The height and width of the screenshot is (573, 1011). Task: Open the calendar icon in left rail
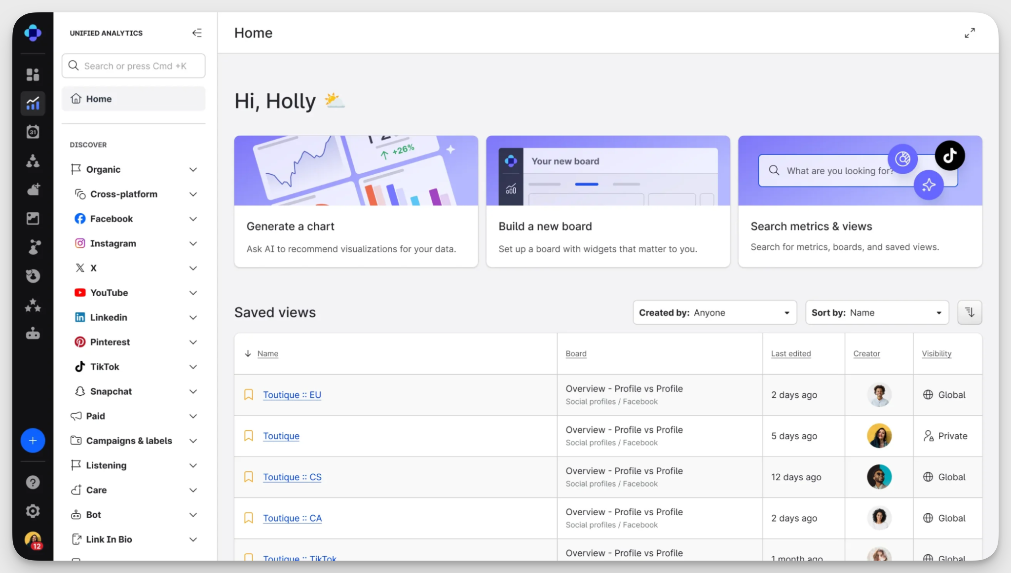tap(33, 132)
